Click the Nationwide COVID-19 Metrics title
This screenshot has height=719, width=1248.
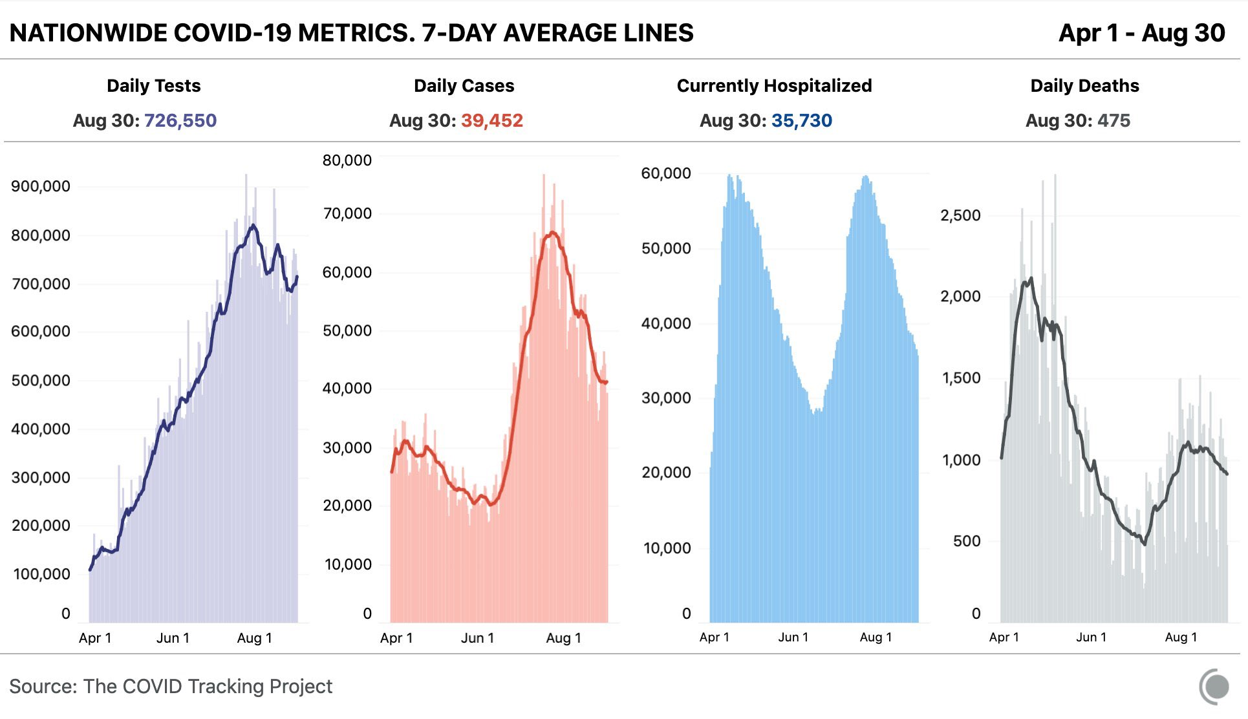pos(351,33)
